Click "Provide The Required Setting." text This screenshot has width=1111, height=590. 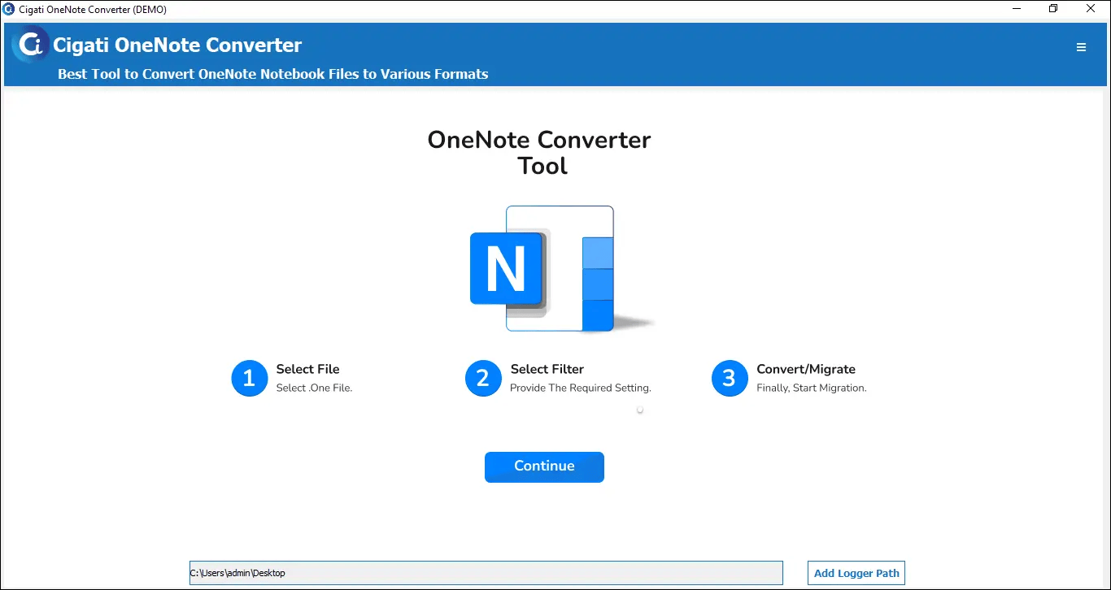(x=581, y=388)
